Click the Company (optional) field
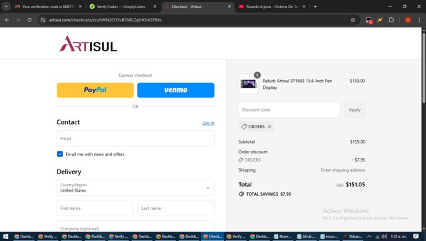This screenshot has width=426, height=241. pos(135,226)
